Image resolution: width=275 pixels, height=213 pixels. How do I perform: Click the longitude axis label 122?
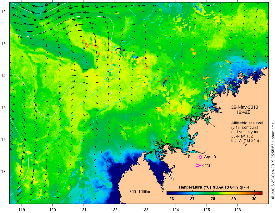pyautogui.click(x=114, y=210)
